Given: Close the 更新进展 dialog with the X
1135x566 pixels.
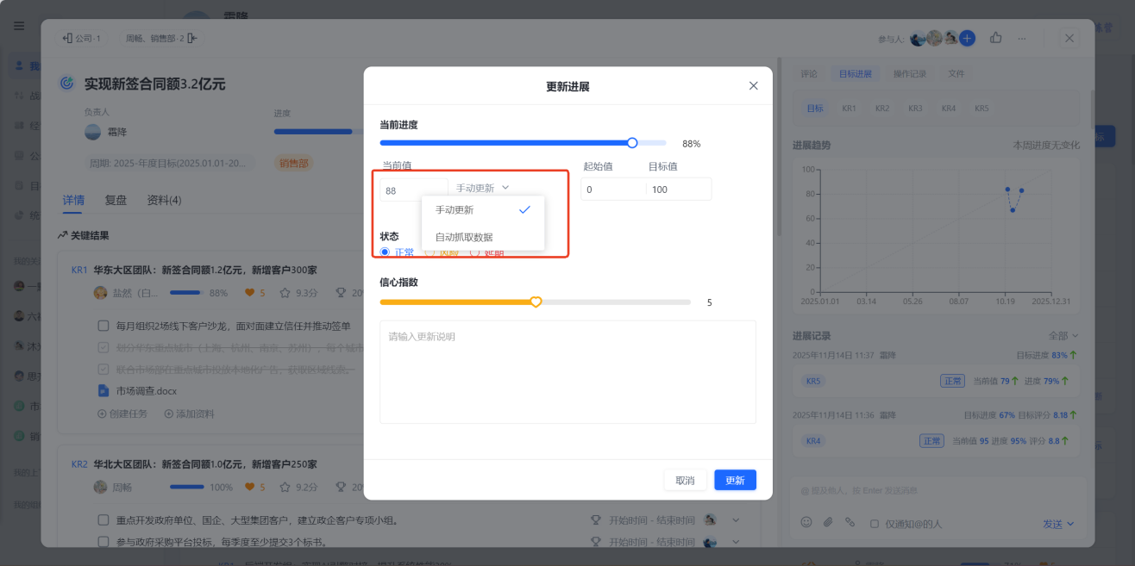Looking at the screenshot, I should tap(753, 86).
